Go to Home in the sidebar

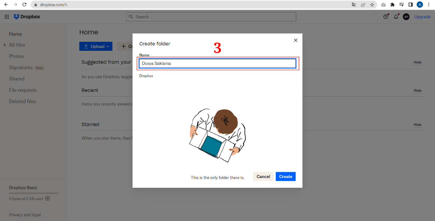pyautogui.click(x=15, y=34)
